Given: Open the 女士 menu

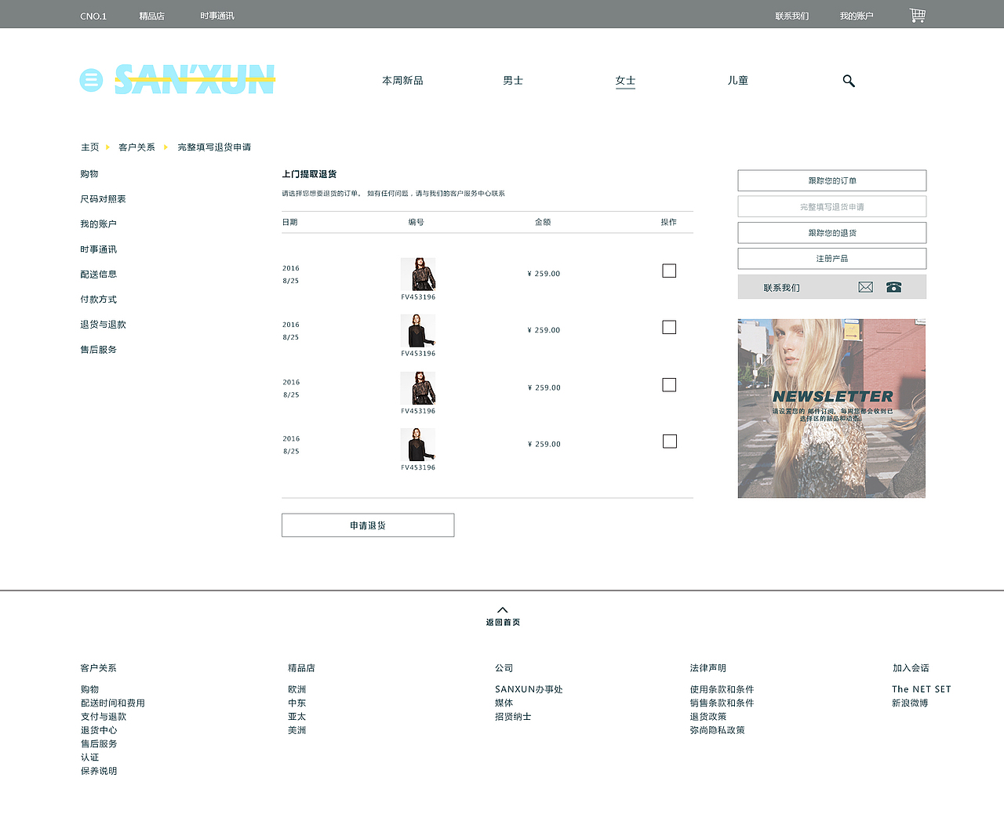Looking at the screenshot, I should (x=625, y=81).
